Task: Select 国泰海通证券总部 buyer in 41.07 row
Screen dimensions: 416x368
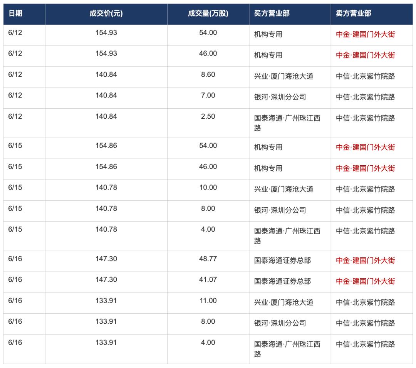Action: click(x=282, y=281)
